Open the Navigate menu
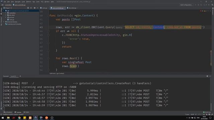 tap(18, 2)
